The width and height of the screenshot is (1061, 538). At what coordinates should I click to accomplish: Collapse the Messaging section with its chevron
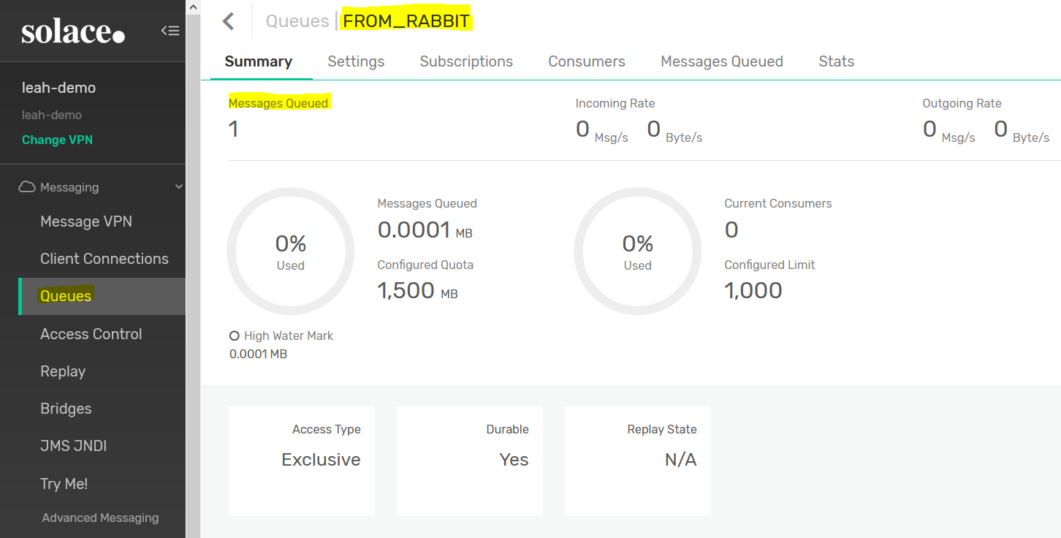point(178,186)
